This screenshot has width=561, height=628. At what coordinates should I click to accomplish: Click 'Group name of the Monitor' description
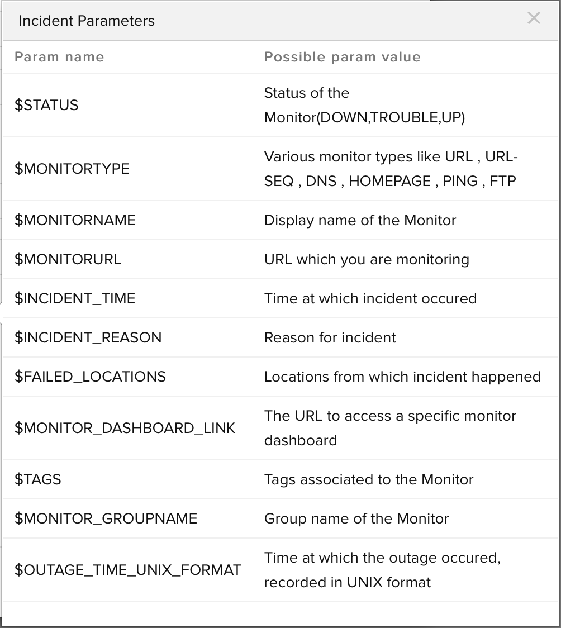356,518
